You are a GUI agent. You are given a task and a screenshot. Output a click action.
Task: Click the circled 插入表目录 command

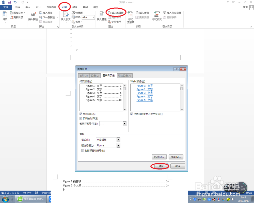pos(116,12)
